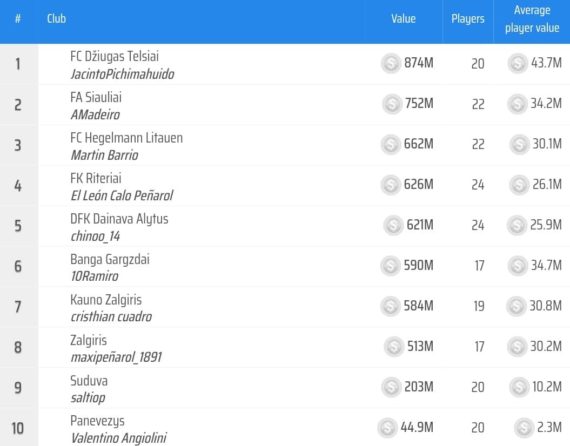Image resolution: width=570 pixels, height=446 pixels.
Task: Open FC Džiugas Telsiai club page
Action: [x=115, y=56]
